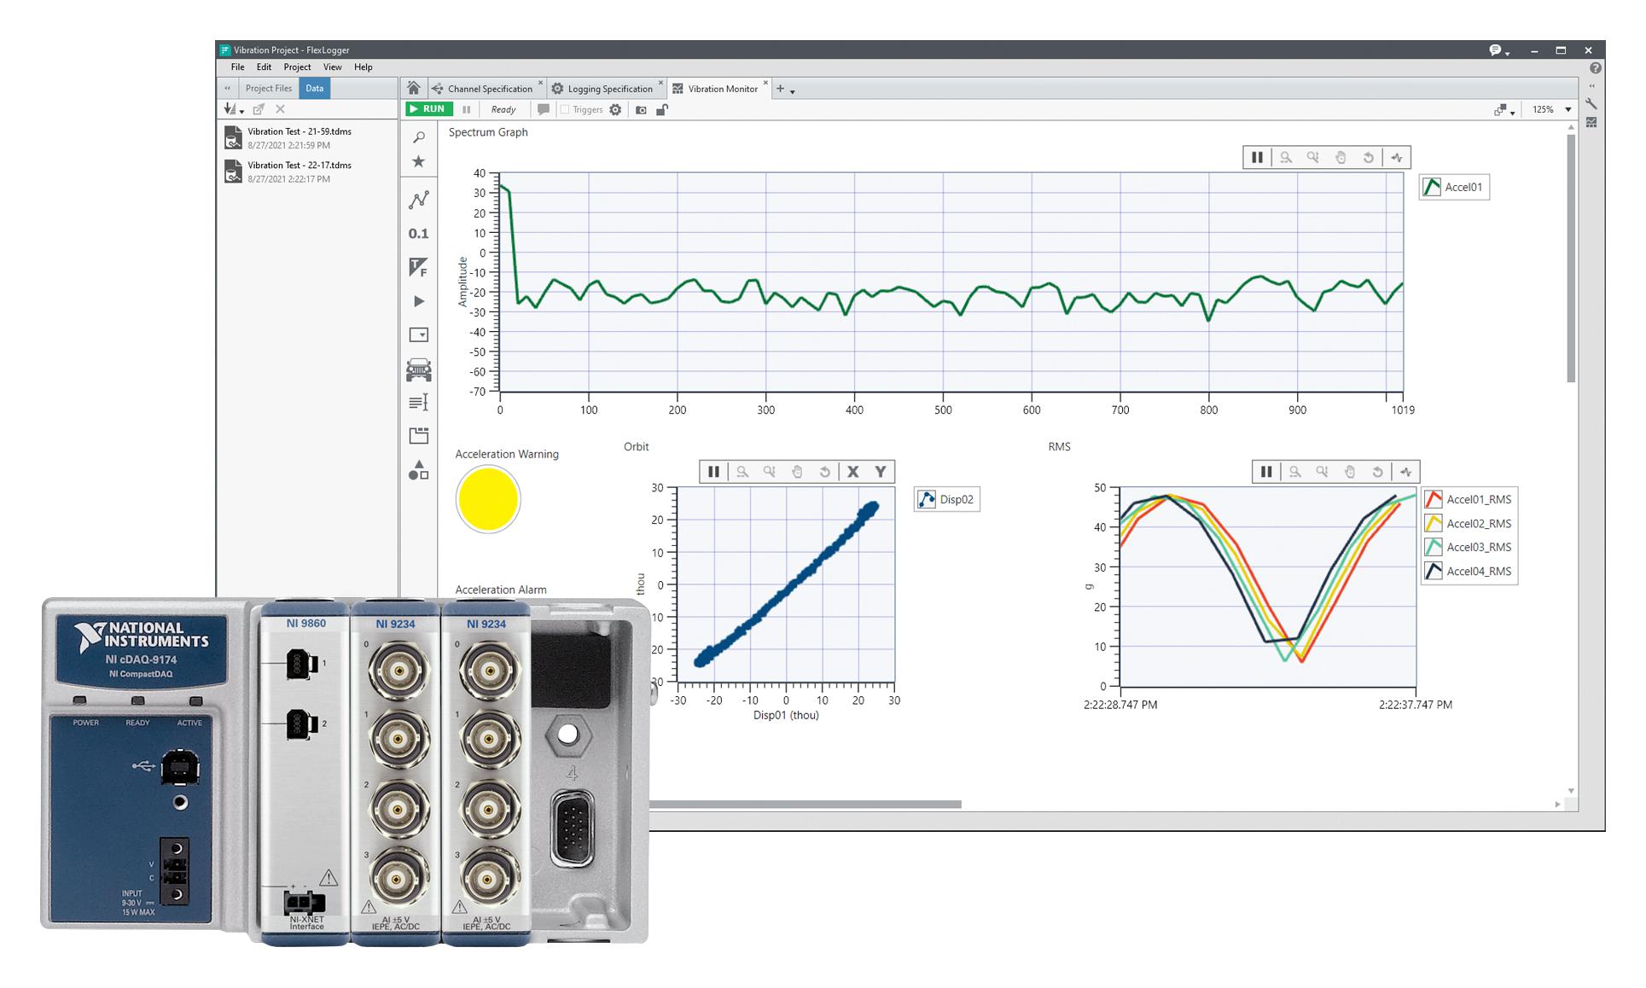This screenshot has width=1646, height=988.
Task: Start the test with RUN button
Action: [427, 109]
